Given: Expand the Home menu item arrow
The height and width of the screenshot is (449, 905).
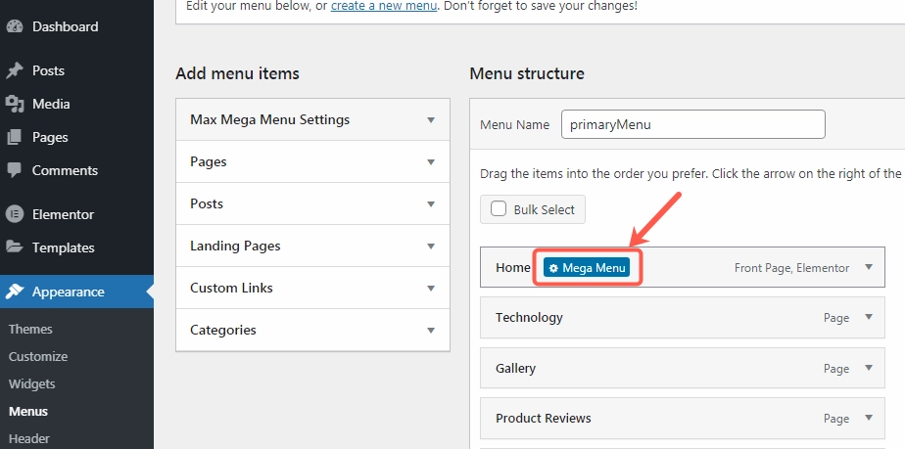Looking at the screenshot, I should click(x=868, y=267).
